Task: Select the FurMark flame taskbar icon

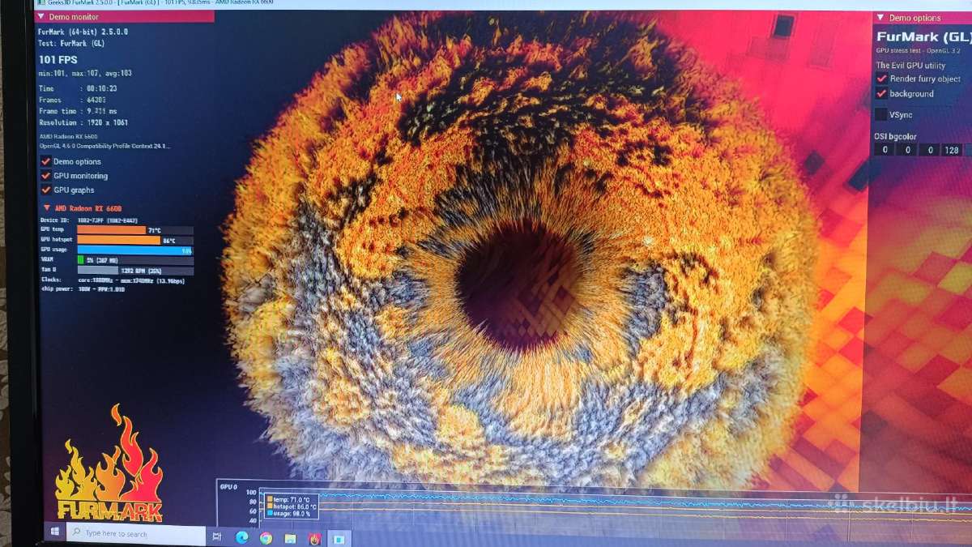Action: click(314, 538)
